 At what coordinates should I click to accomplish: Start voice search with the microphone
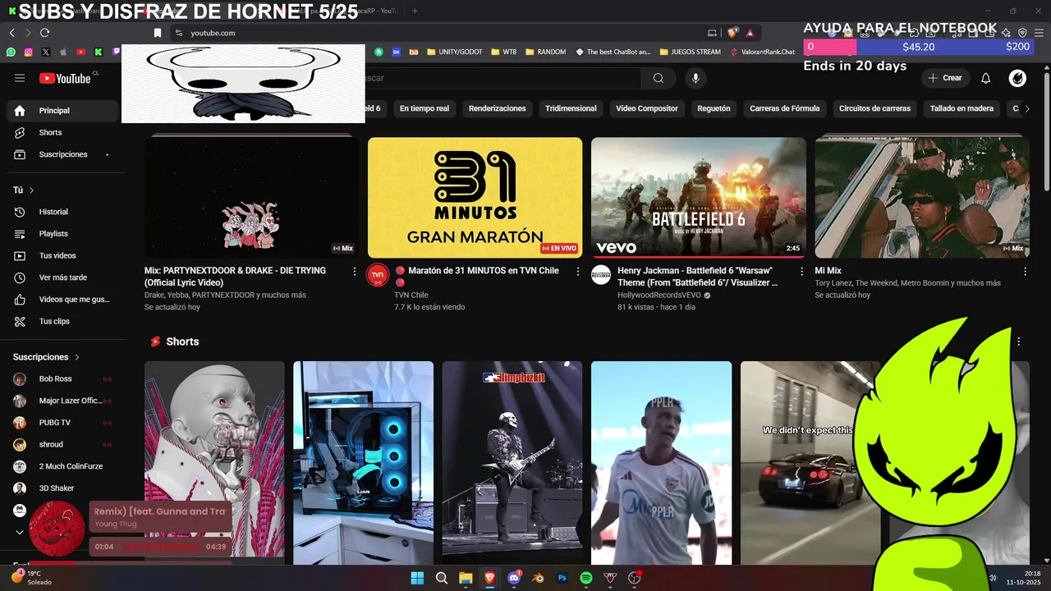coord(695,78)
